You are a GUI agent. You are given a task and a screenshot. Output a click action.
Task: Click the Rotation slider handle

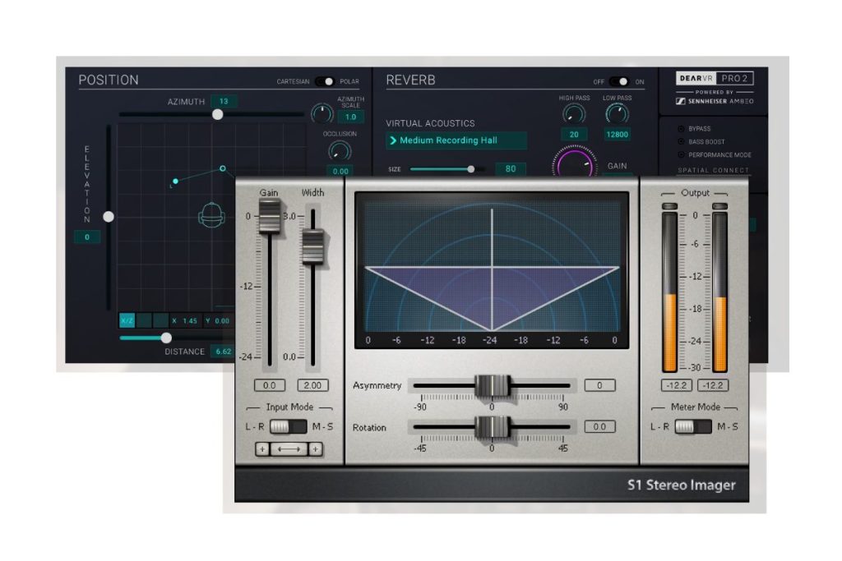pos(492,427)
